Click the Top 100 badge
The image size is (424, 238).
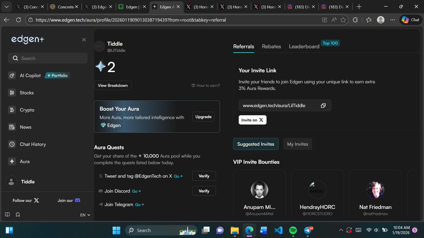(x=330, y=43)
